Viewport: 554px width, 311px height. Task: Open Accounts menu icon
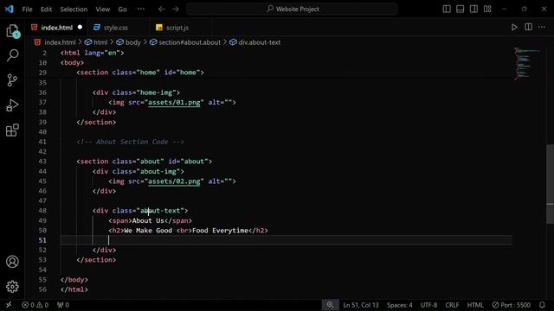(x=12, y=262)
